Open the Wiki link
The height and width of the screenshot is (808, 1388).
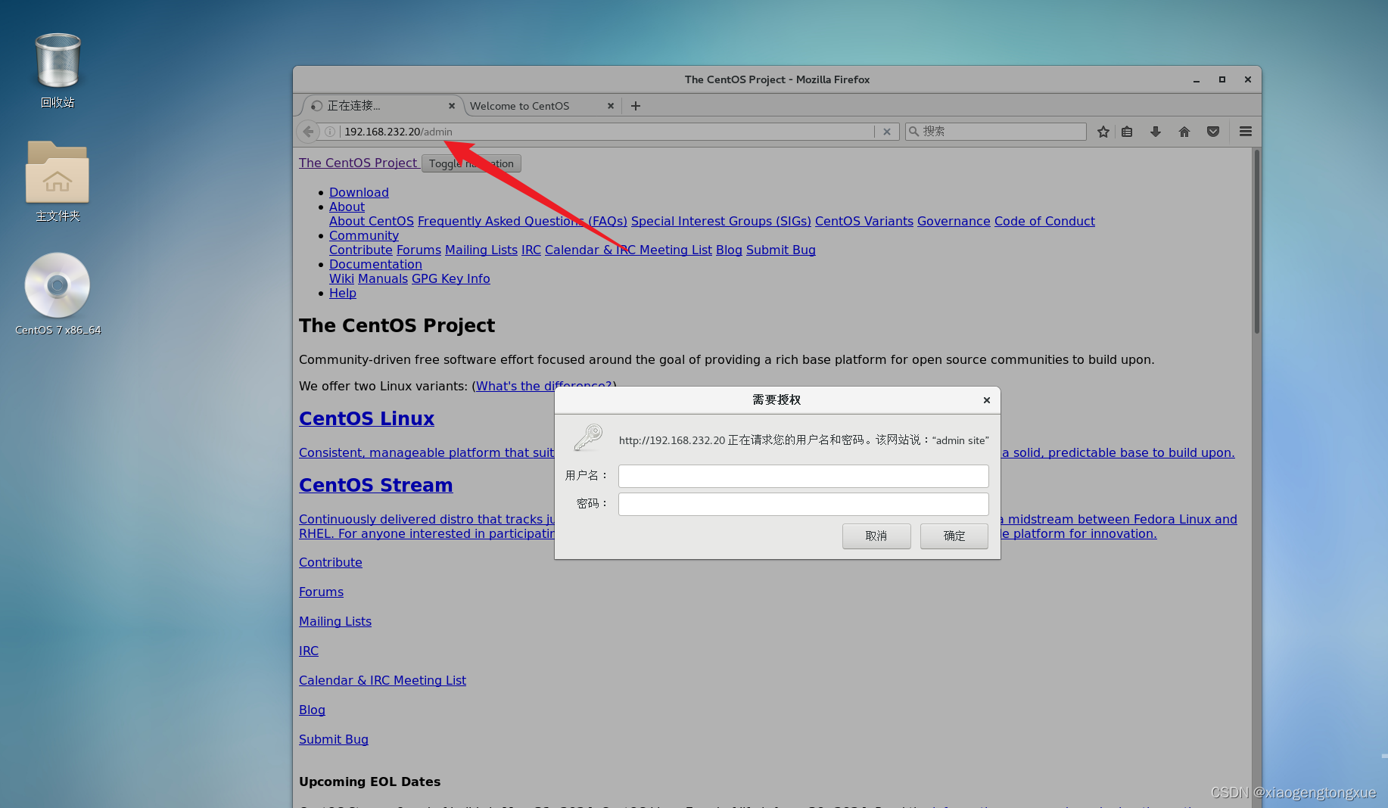coord(341,278)
